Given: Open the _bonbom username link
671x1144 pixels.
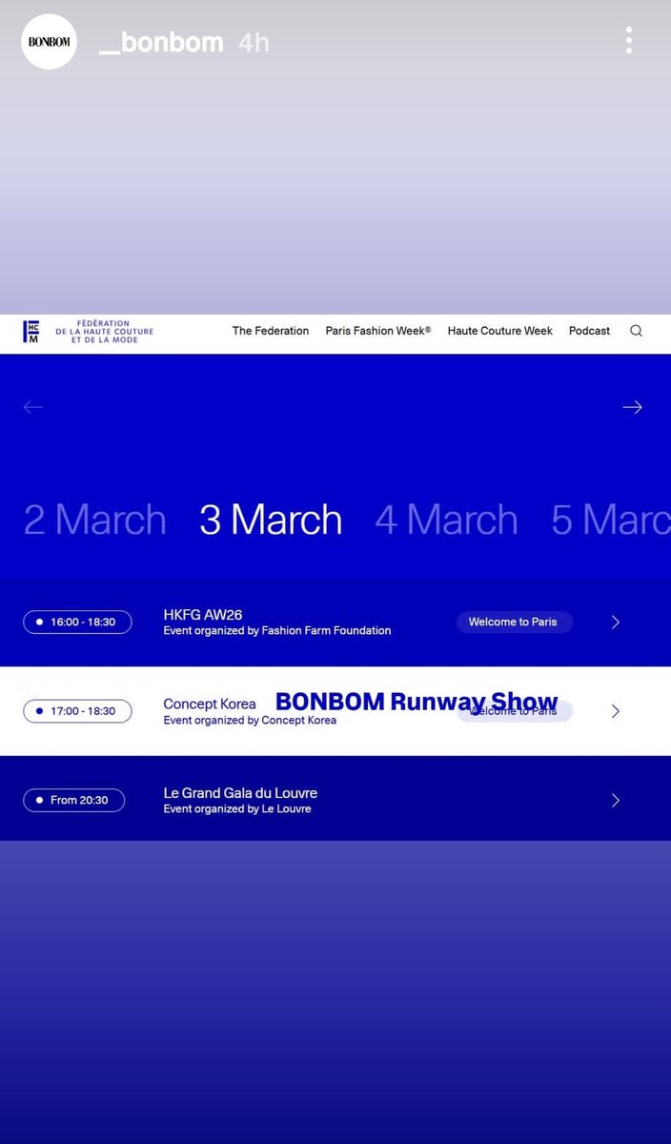Looking at the screenshot, I should pyautogui.click(x=161, y=42).
